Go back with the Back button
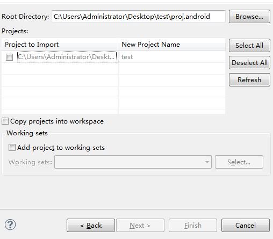Viewport: 273px width, 239px height. click(91, 225)
